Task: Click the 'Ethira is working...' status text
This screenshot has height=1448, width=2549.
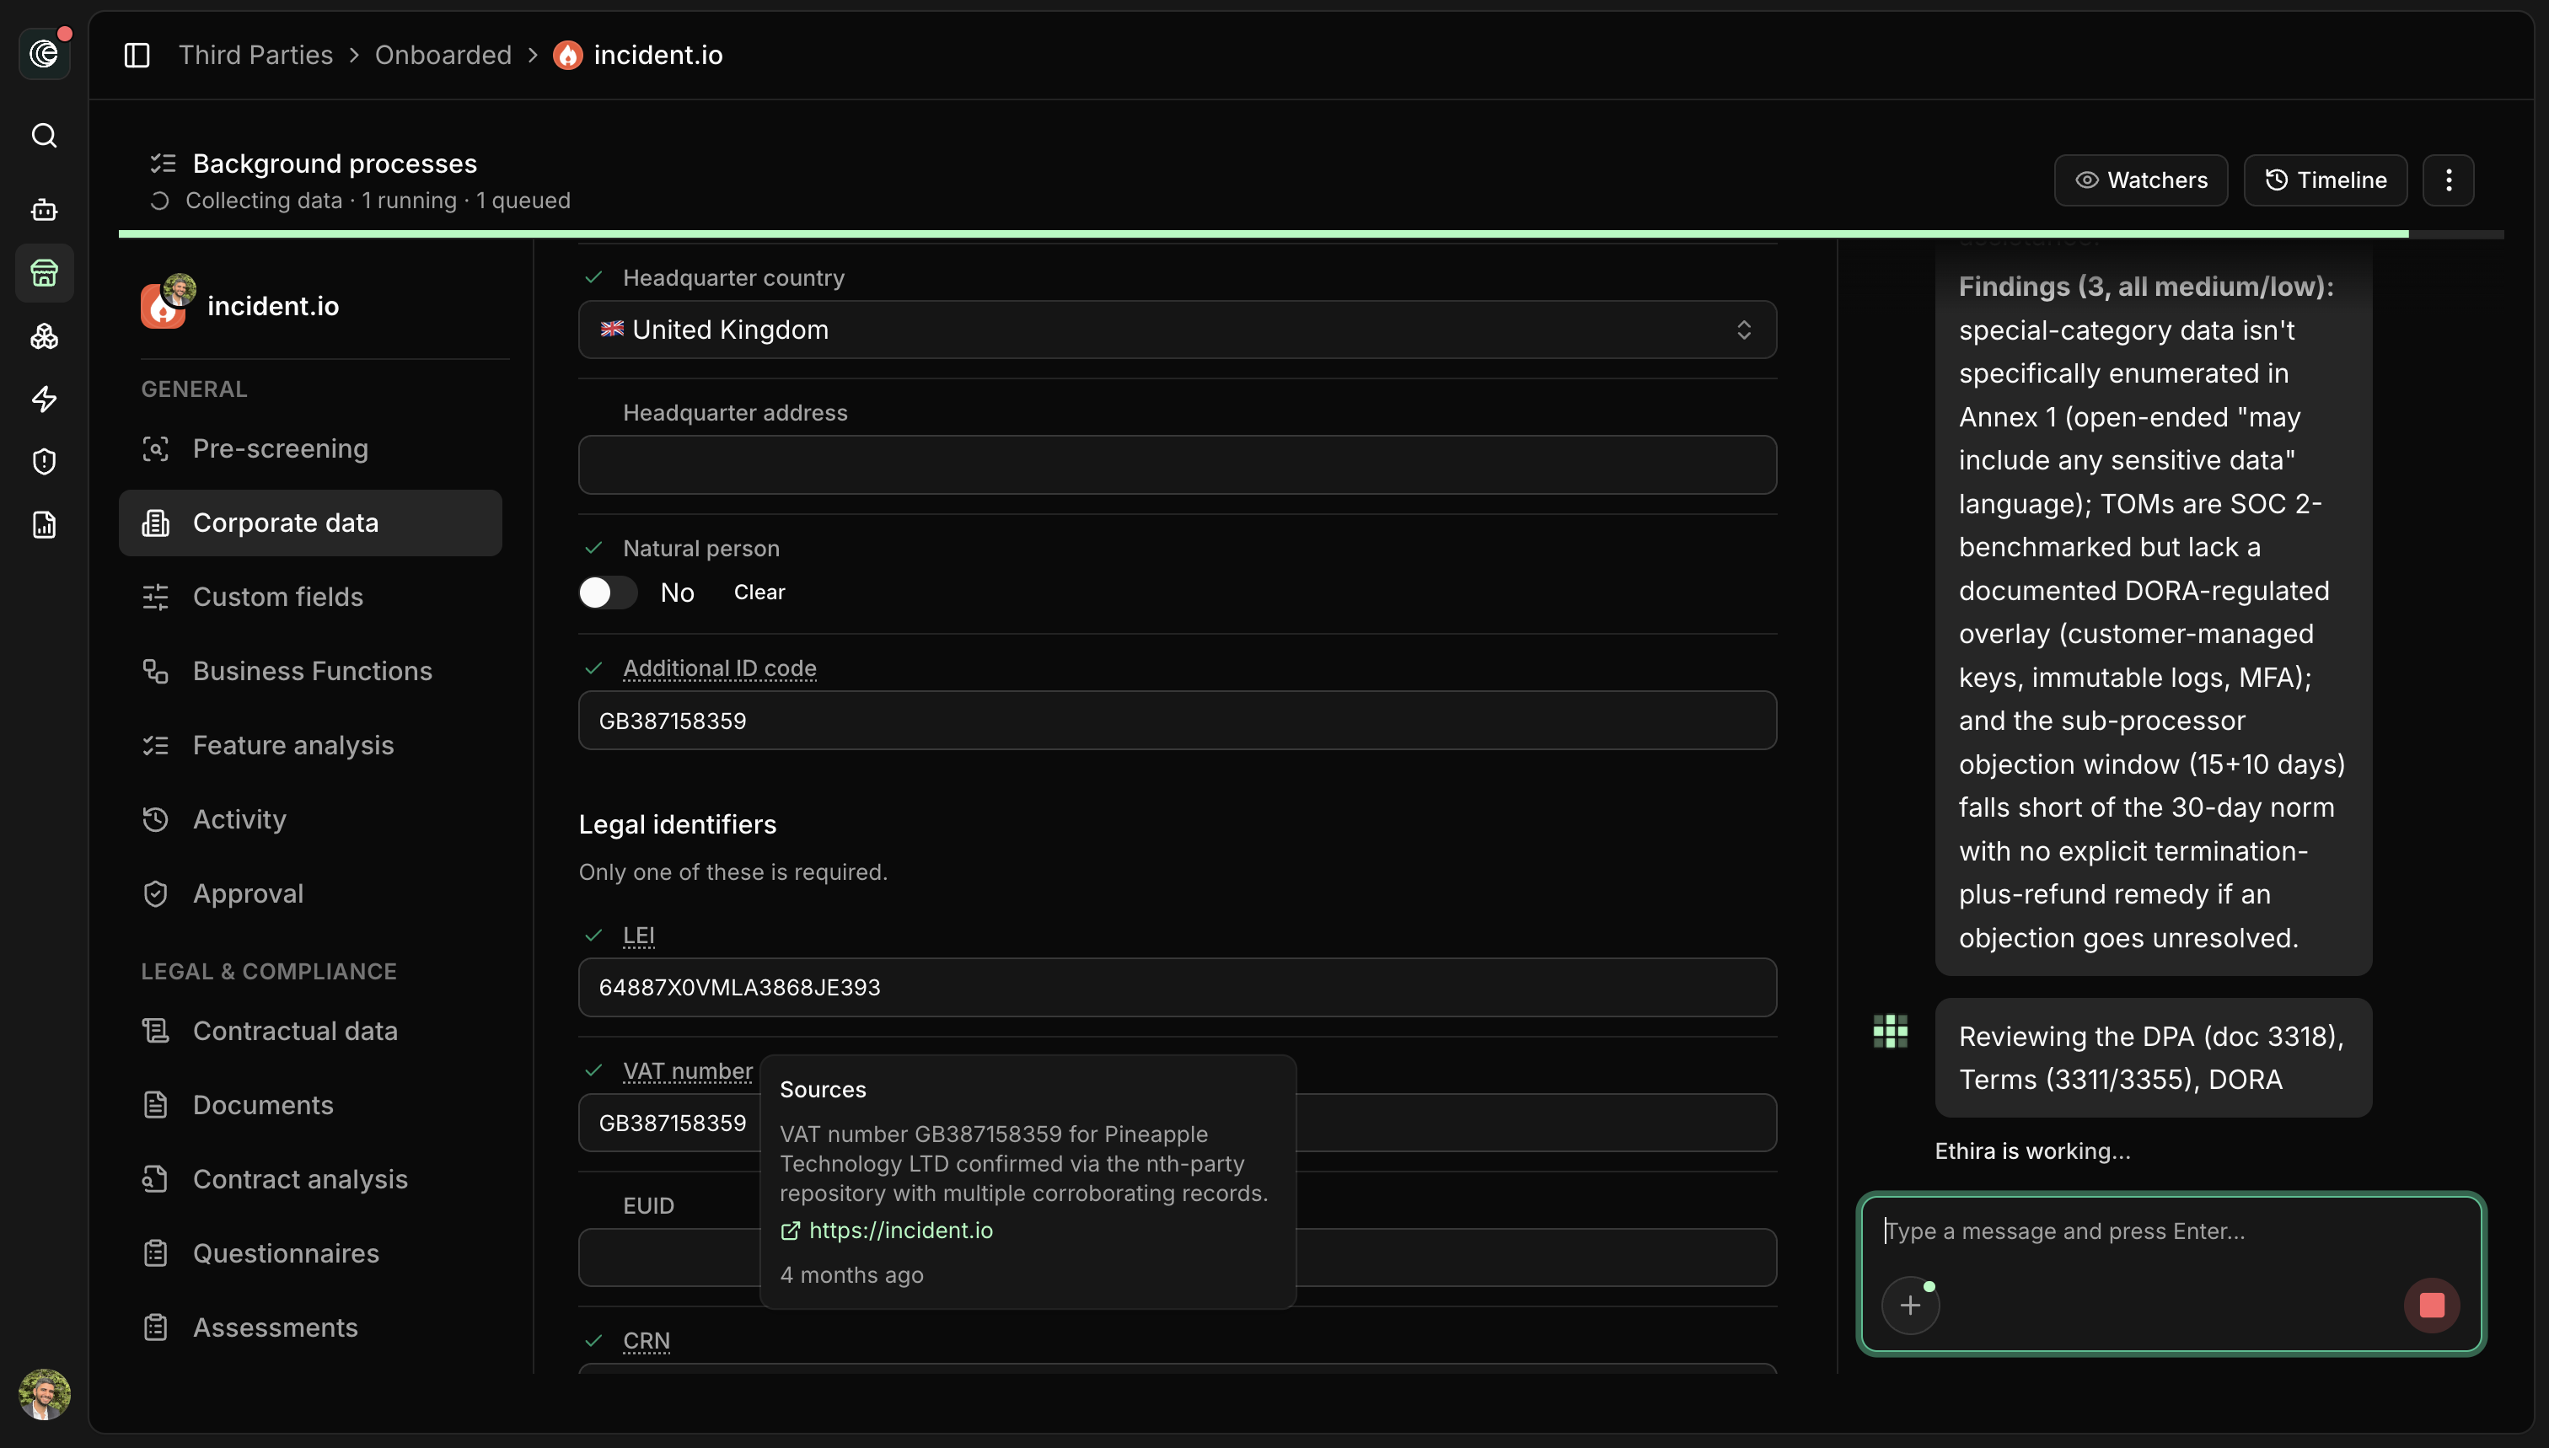Action: coord(2031,1150)
